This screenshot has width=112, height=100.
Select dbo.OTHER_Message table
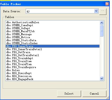[x=53, y=34]
